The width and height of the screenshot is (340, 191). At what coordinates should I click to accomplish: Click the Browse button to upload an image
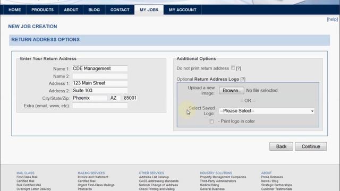click(232, 91)
